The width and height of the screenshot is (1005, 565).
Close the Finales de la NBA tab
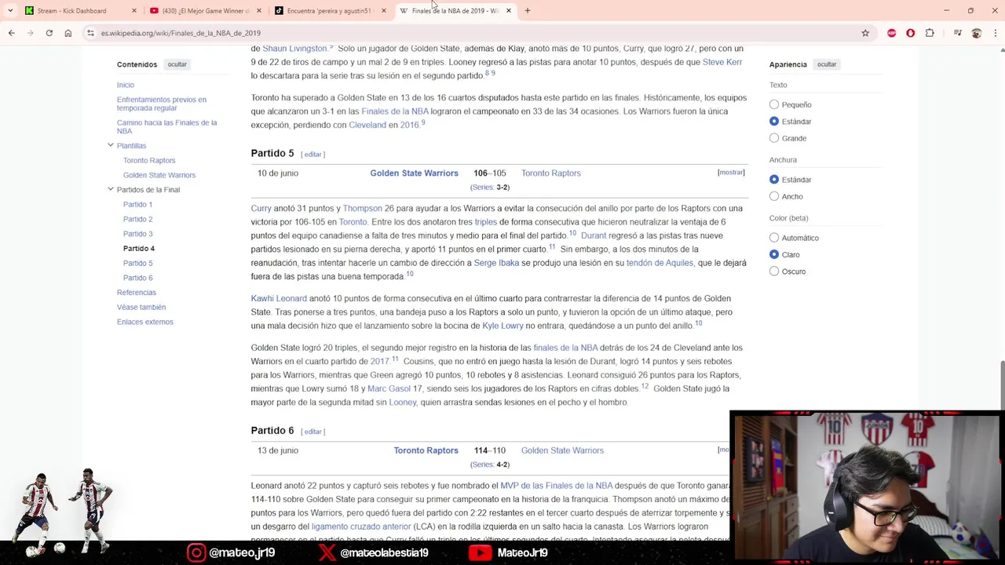[509, 11]
